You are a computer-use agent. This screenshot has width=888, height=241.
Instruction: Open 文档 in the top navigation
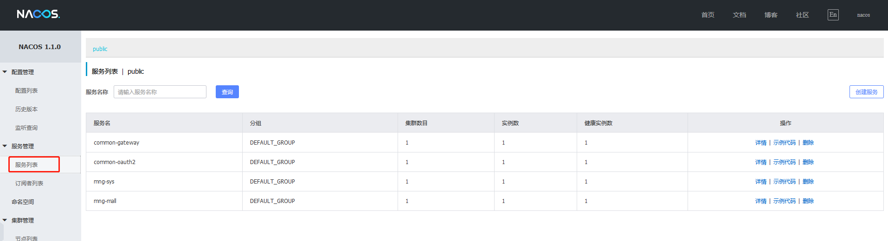pos(740,15)
